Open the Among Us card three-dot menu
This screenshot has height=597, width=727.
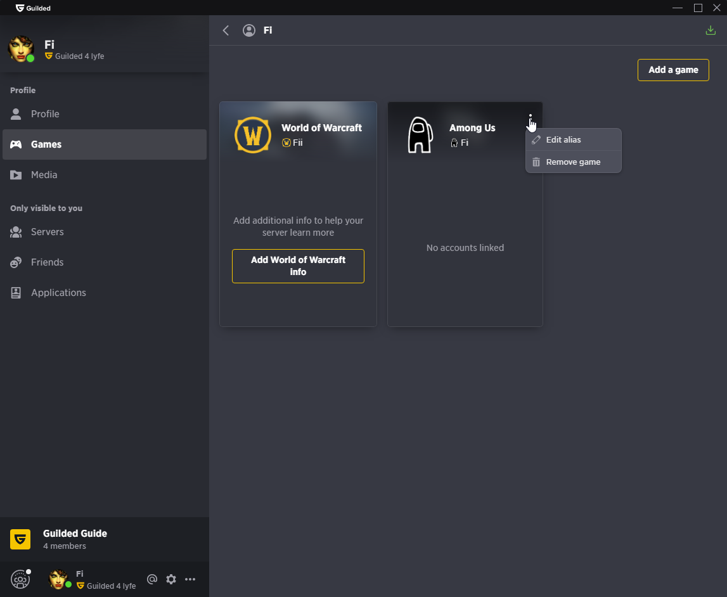531,119
